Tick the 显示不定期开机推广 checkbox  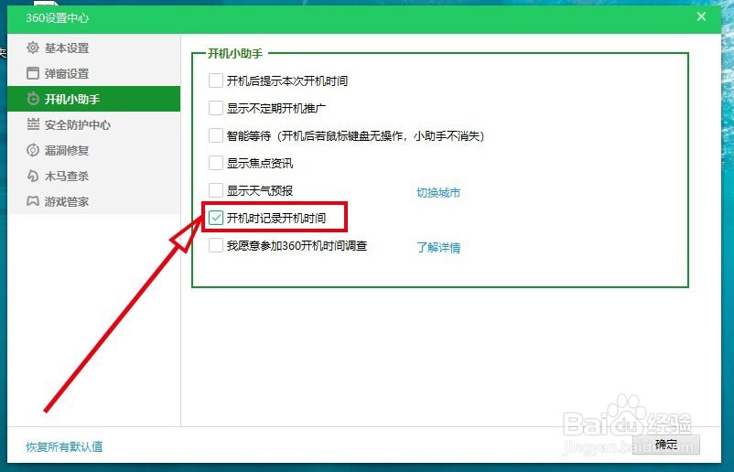[x=216, y=108]
